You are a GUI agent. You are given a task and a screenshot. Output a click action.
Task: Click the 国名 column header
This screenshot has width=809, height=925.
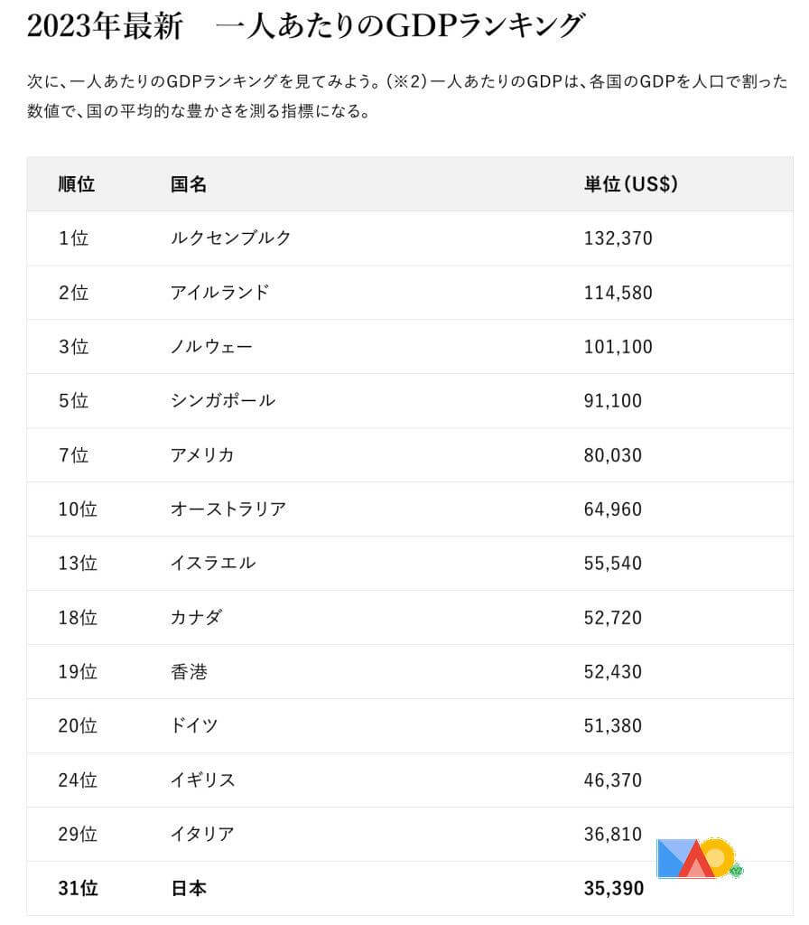click(x=189, y=184)
